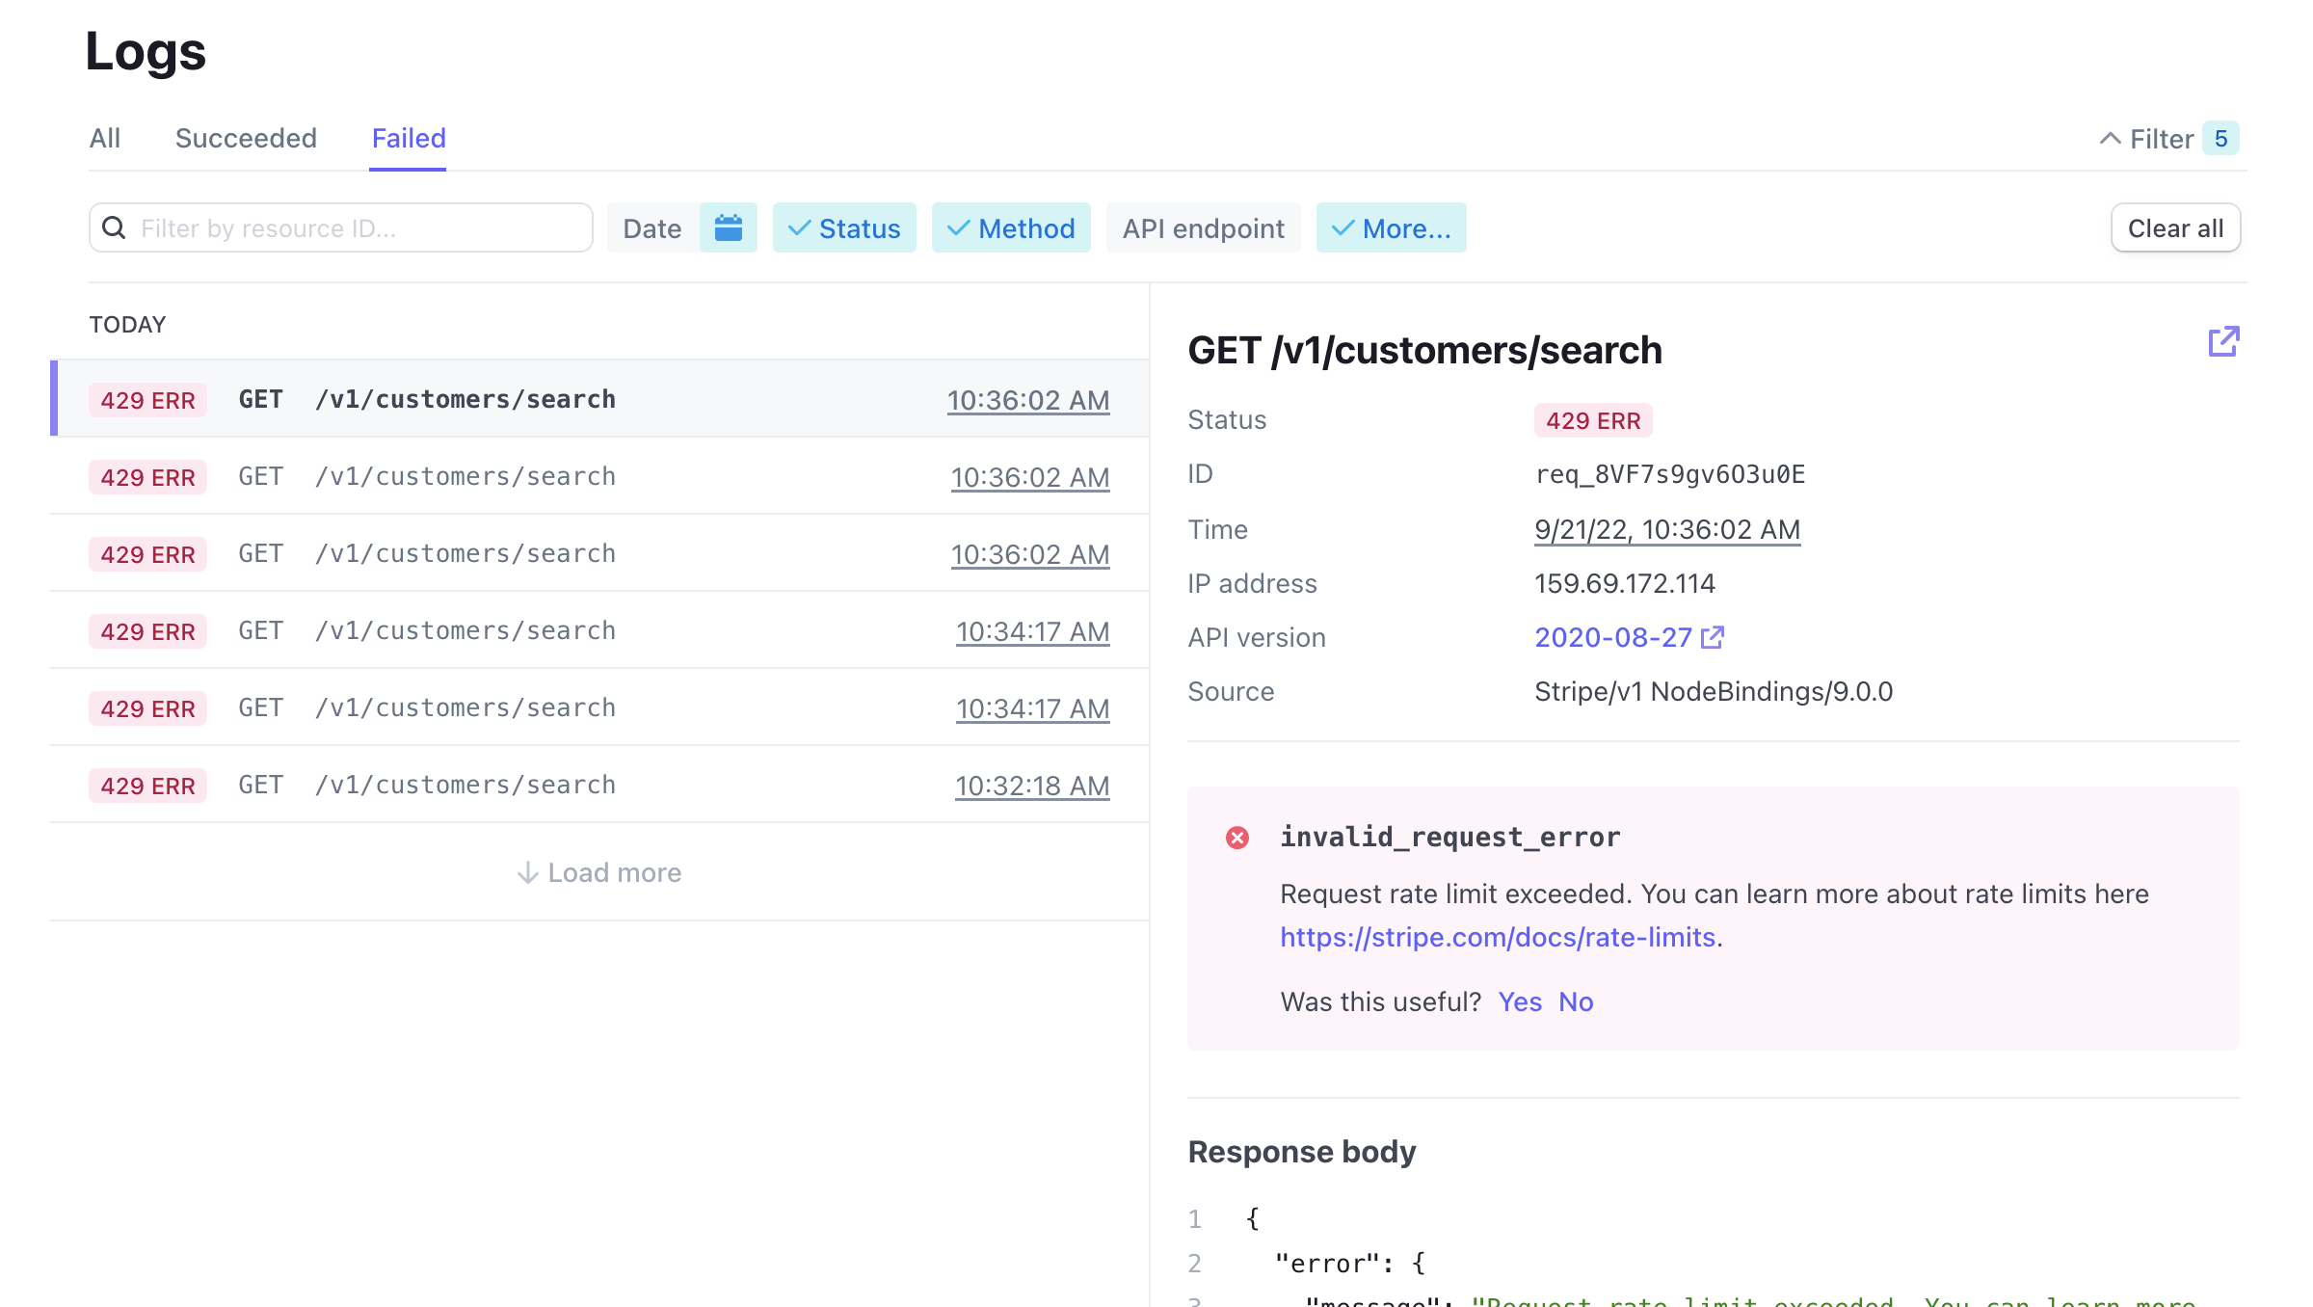2313x1307 pixels.
Task: Click the checkmark icon inside the Status chip
Action: 800,228
